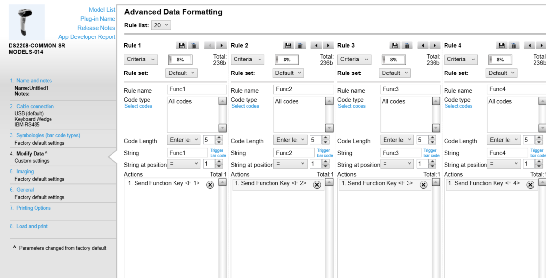Open the Default rule set dropdown in Rule 2
546x278 pixels.
coord(288,73)
